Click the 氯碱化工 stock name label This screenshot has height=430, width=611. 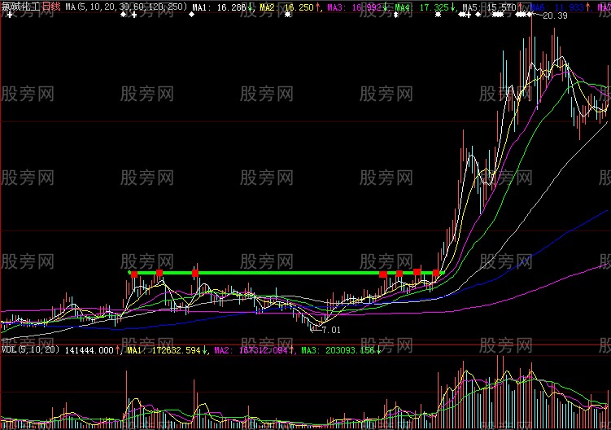point(20,7)
